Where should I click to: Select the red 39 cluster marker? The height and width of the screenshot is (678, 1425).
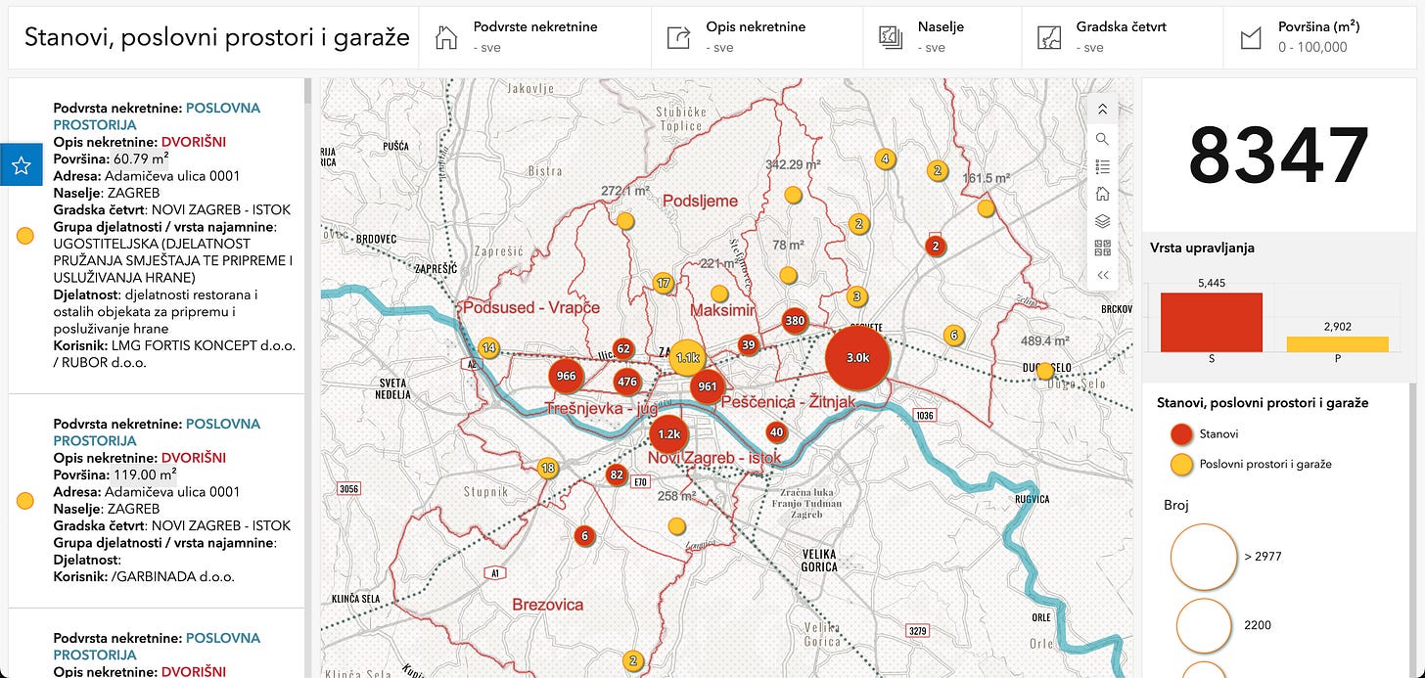[x=749, y=344]
